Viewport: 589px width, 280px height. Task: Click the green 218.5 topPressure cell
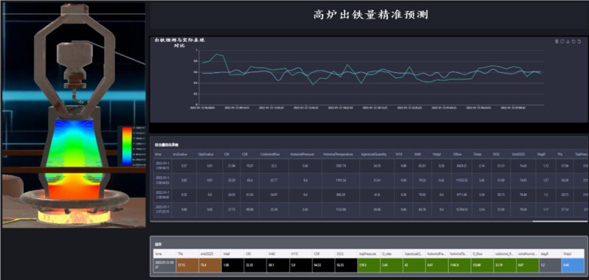point(369,265)
